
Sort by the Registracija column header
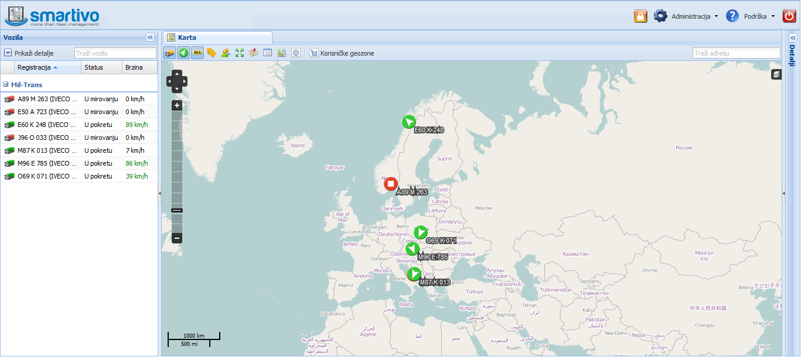click(35, 67)
